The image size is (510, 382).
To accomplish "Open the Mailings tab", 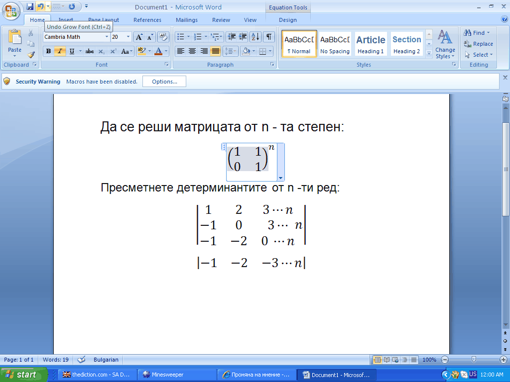I will 187,20.
